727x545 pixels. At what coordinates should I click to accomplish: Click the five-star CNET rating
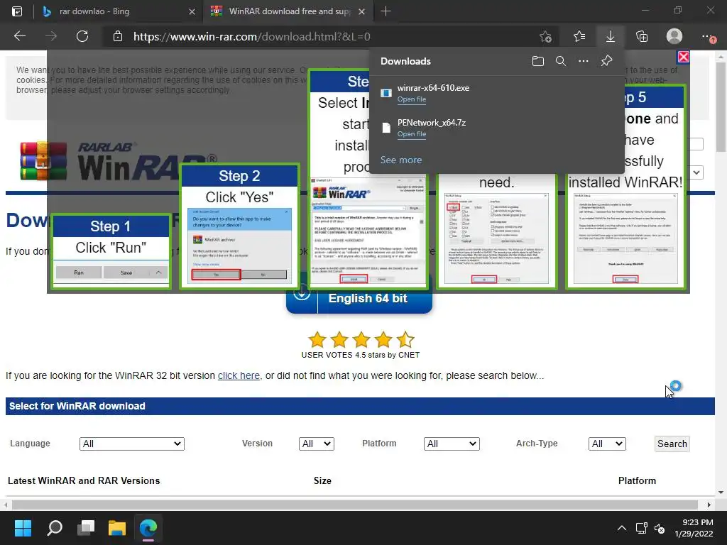361,340
